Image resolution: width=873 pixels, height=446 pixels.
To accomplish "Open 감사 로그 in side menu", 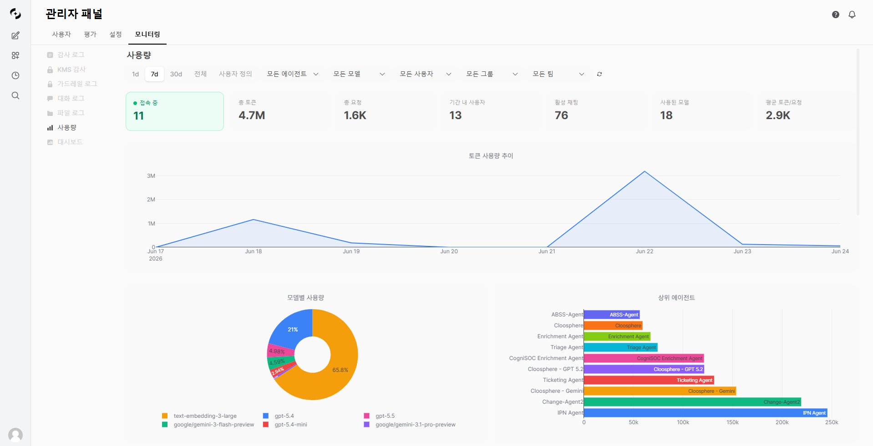I will click(x=71, y=55).
